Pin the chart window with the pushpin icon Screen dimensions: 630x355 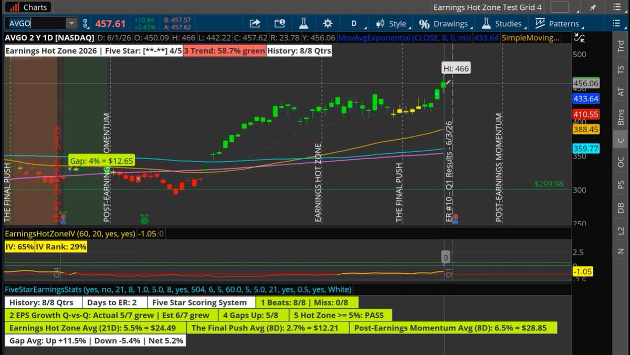coord(593,7)
